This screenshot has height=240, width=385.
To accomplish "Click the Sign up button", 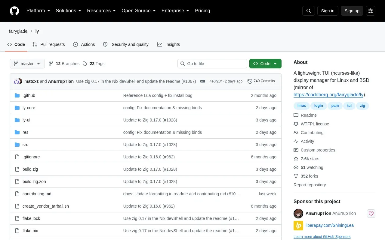I will (352, 11).
